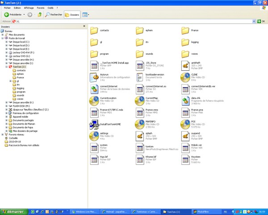Viewport: 268px width, 215px height.
Task: Select the connect2internet database file icon
Action: (94, 89)
